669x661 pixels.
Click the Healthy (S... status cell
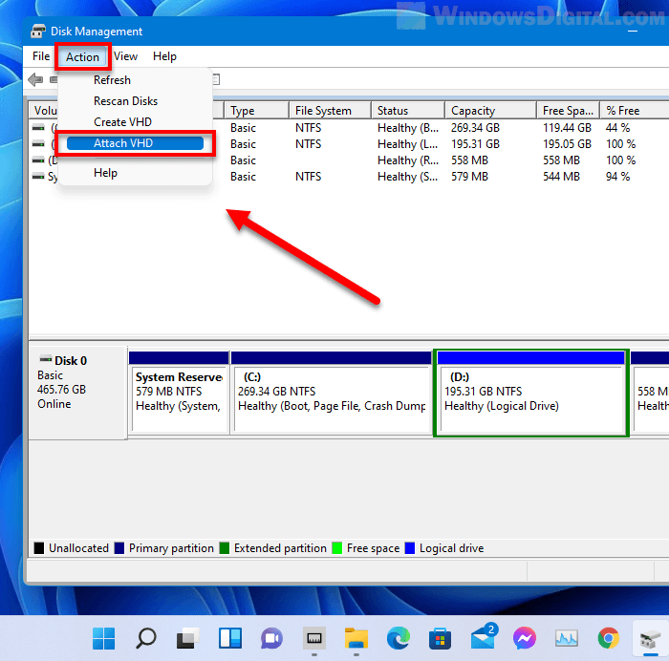[408, 176]
